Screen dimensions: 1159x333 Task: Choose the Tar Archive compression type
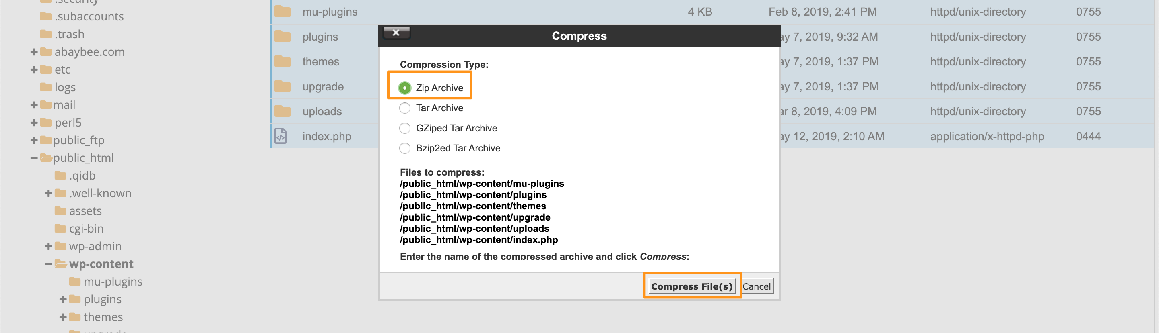(404, 108)
